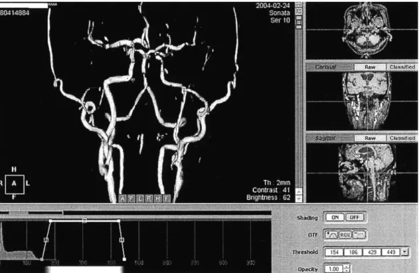Screen dimensions: 419x273
Task: Select the A anterior view button
Action: pyautogui.click(x=122, y=198)
